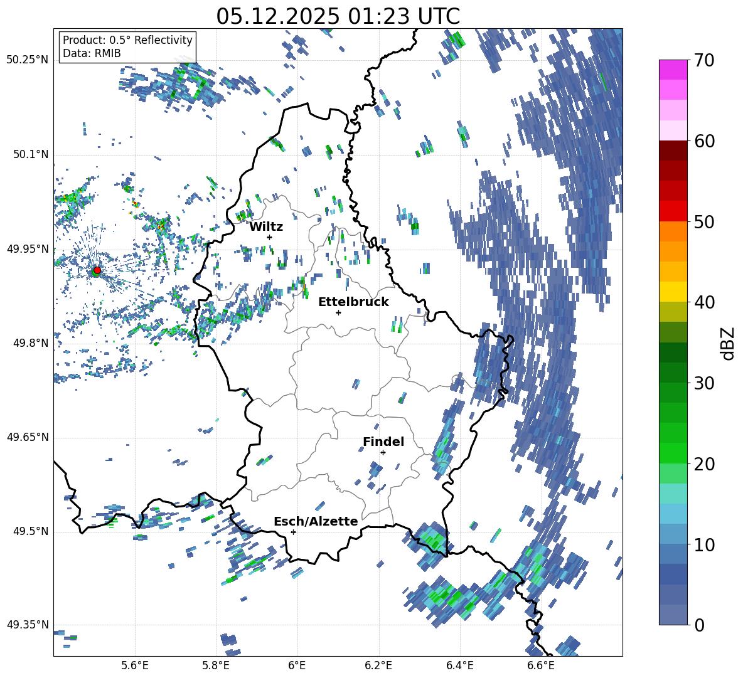
Task: Click the dBZ colorbar axis label
Action: (x=729, y=343)
